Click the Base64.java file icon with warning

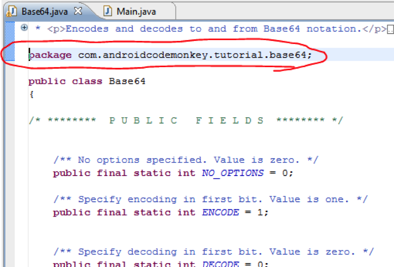(11, 11)
